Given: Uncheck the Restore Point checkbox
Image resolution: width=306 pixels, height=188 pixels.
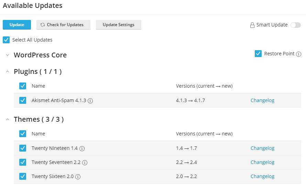Looking at the screenshot, I should click(x=258, y=54).
